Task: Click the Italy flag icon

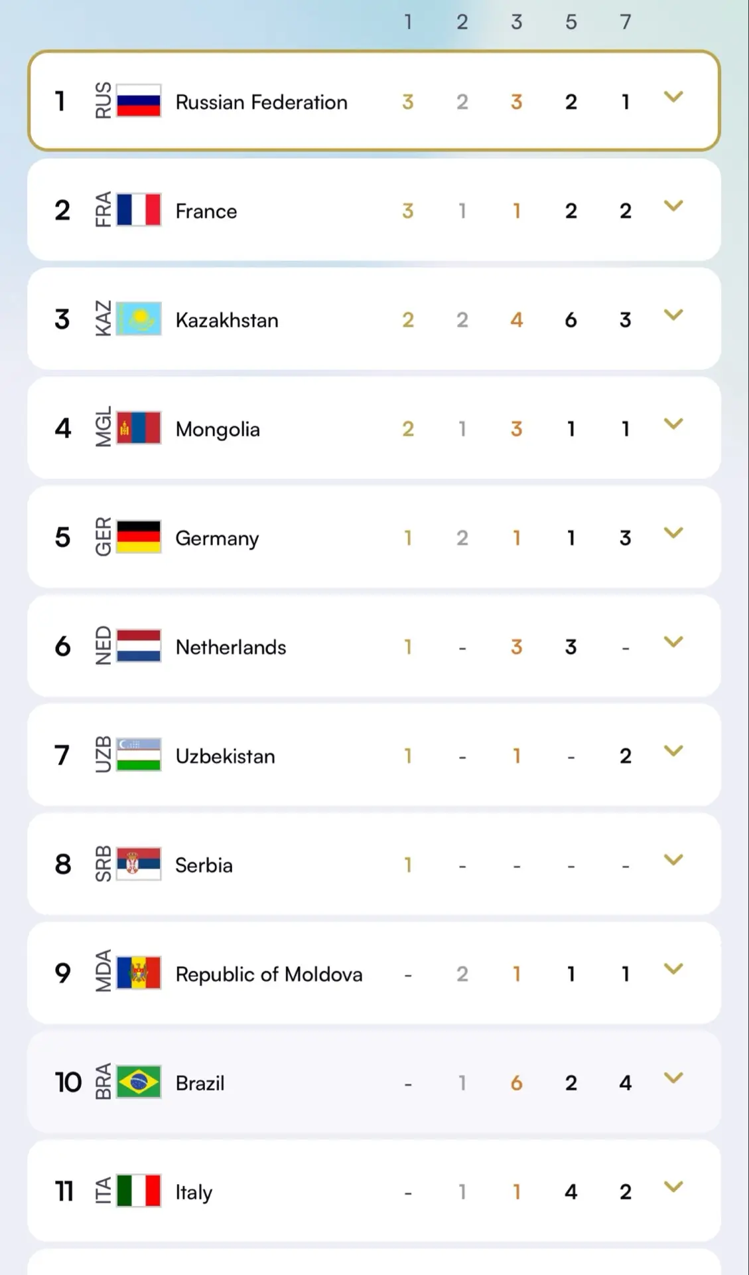Action: pyautogui.click(x=139, y=1191)
